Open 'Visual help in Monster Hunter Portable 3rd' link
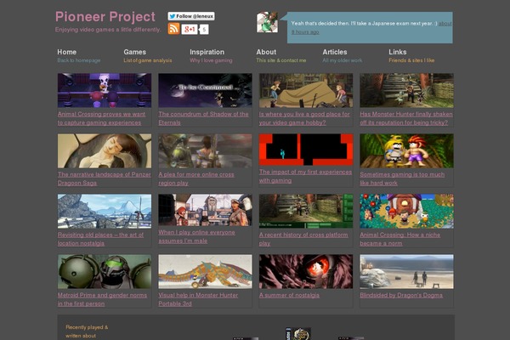The width and height of the screenshot is (510, 340). pos(198,299)
